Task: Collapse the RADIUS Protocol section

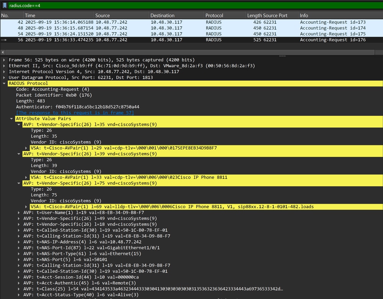Action: [x=4, y=84]
